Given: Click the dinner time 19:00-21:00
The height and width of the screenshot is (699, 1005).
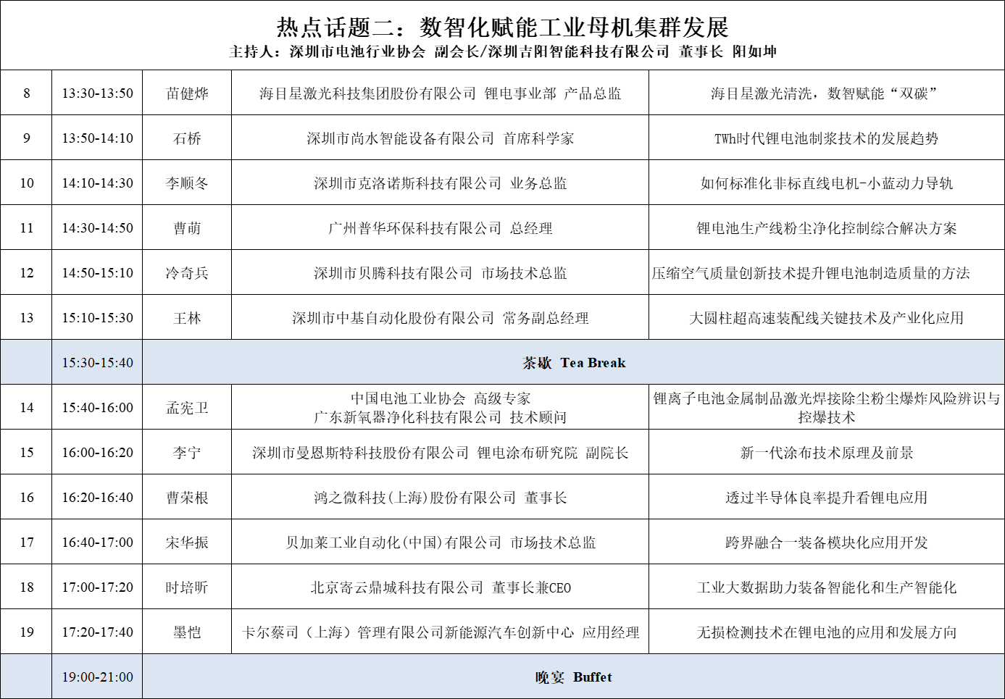Looking at the screenshot, I should (x=97, y=677).
